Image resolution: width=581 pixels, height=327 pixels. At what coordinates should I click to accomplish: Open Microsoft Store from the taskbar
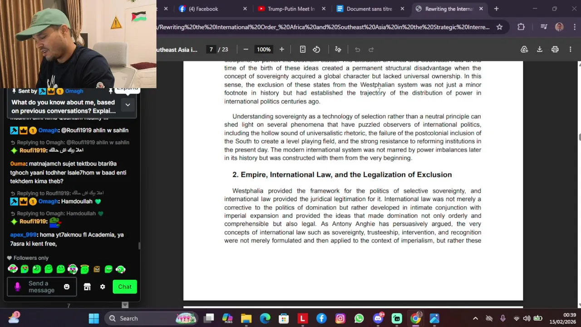point(284,318)
